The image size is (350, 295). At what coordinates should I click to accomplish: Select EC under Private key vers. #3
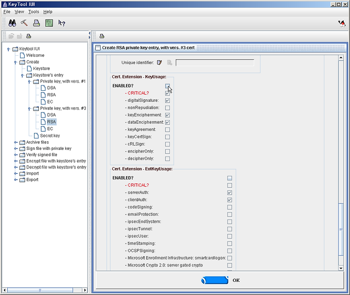50,129
